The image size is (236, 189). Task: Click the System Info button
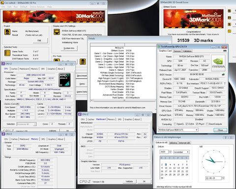(x=69, y=48)
